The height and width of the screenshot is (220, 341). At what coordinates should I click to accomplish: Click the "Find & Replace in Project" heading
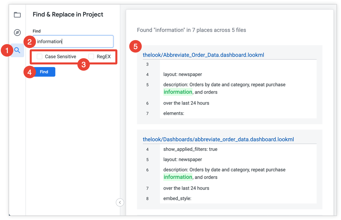click(x=68, y=15)
